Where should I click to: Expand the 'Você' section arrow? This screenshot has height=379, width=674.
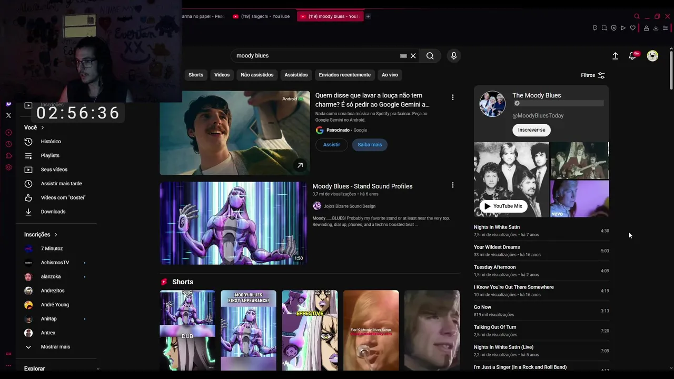tap(43, 128)
